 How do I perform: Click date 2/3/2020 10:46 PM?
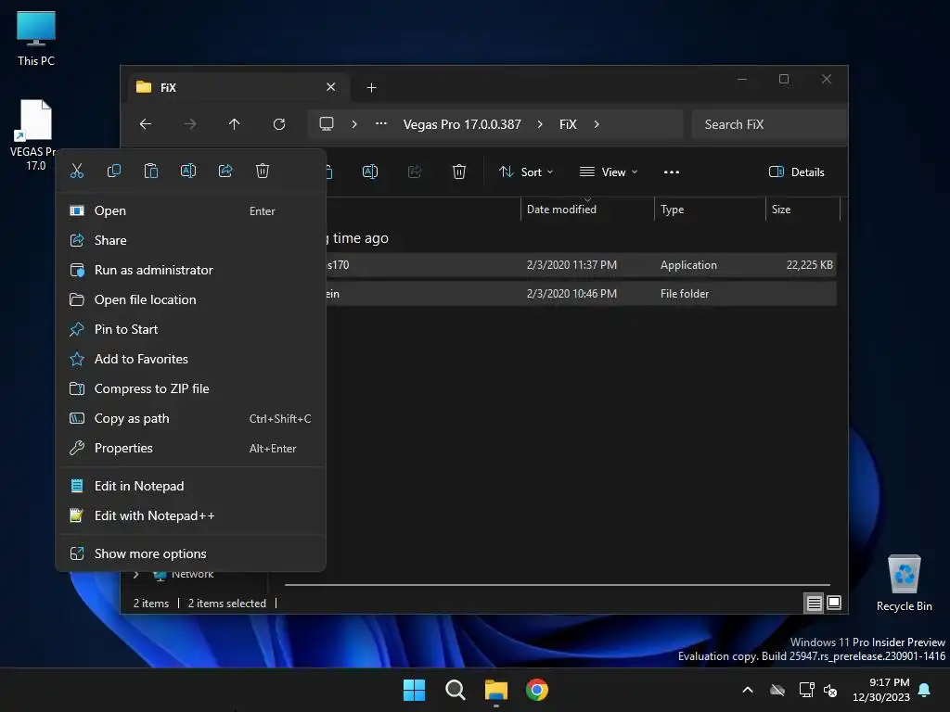pos(571,294)
